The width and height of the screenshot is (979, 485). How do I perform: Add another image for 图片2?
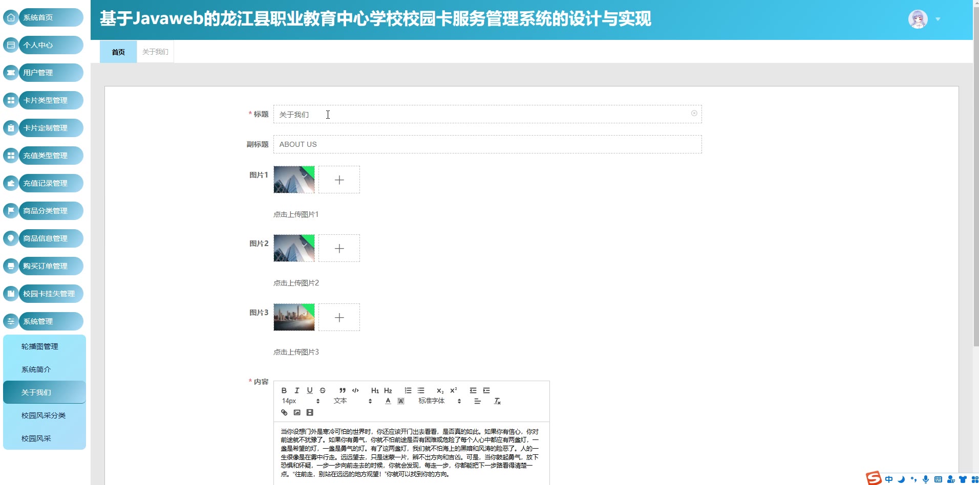click(339, 248)
